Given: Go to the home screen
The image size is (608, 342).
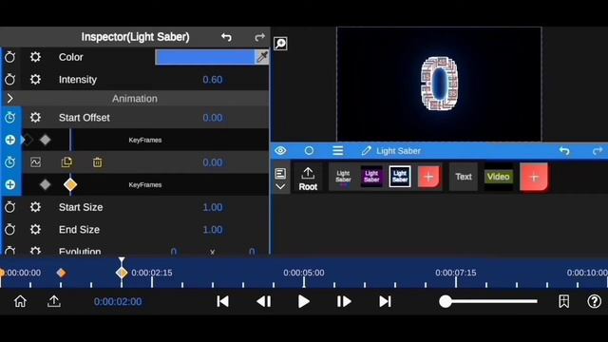Looking at the screenshot, I should coord(20,301).
